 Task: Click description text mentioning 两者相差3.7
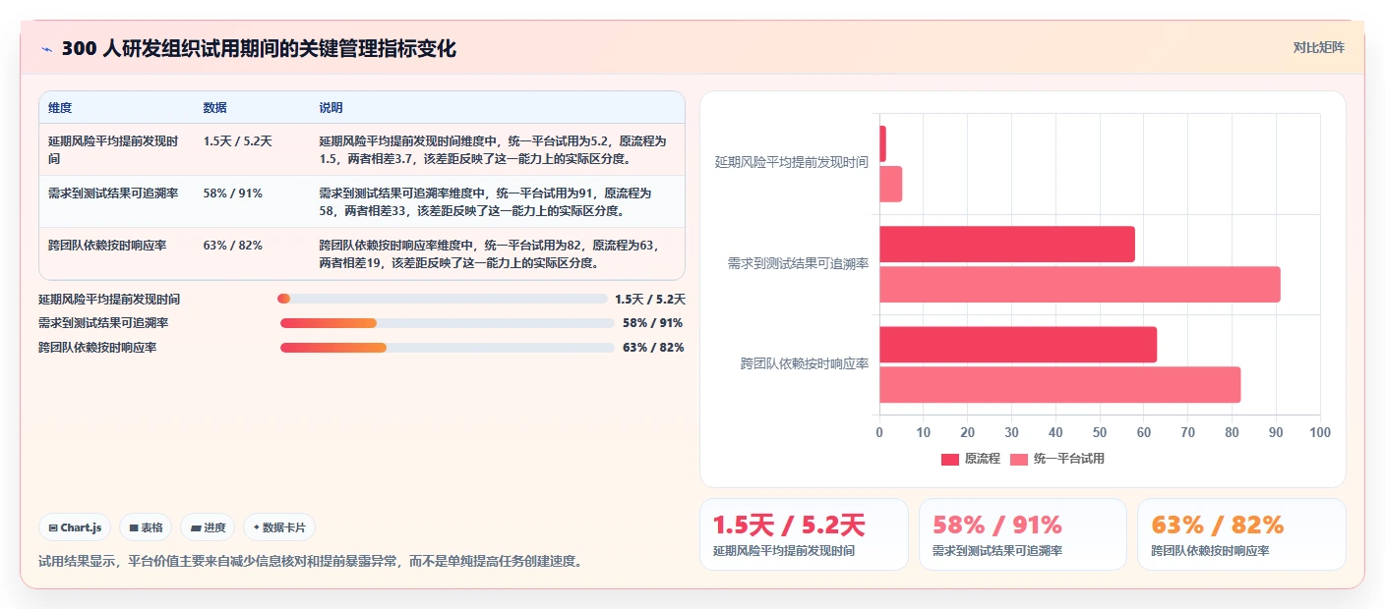click(x=493, y=149)
